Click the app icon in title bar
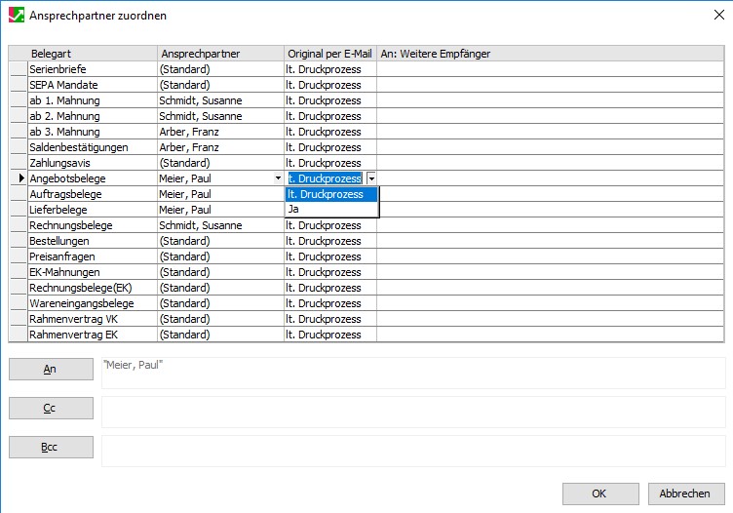The height and width of the screenshot is (513, 733). [15, 15]
